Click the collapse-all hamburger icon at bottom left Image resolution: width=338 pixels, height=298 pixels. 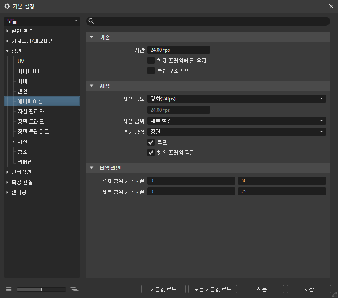9,289
